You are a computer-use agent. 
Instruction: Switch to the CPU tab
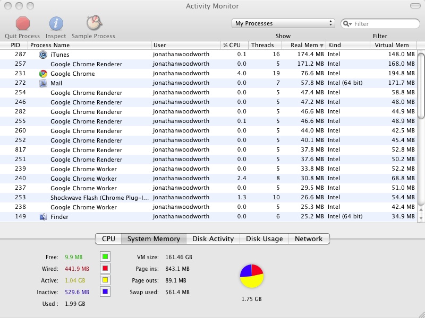(x=108, y=239)
